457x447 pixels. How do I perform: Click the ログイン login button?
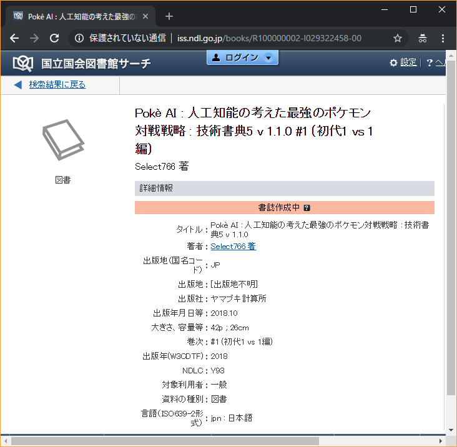click(x=242, y=57)
